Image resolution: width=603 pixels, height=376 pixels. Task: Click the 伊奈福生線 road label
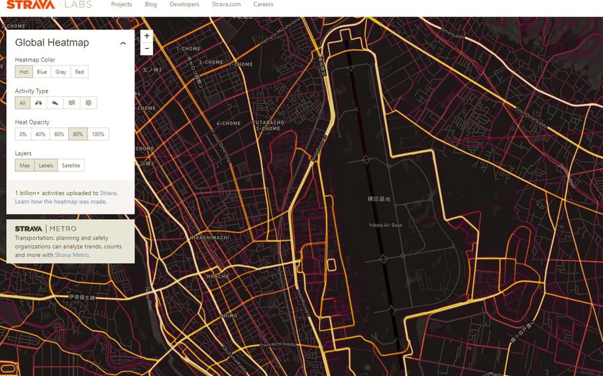82,297
